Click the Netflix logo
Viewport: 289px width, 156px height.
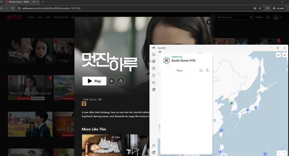(14, 17)
